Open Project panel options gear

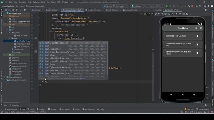click(25, 10)
